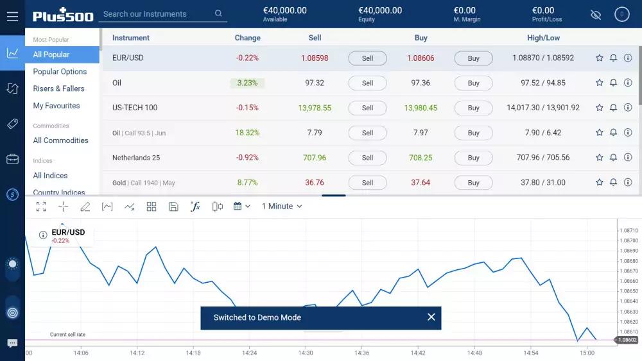Viewport: 642px width, 361px height.
Task: Set alert bell for Netherlands 25
Action: click(x=613, y=157)
